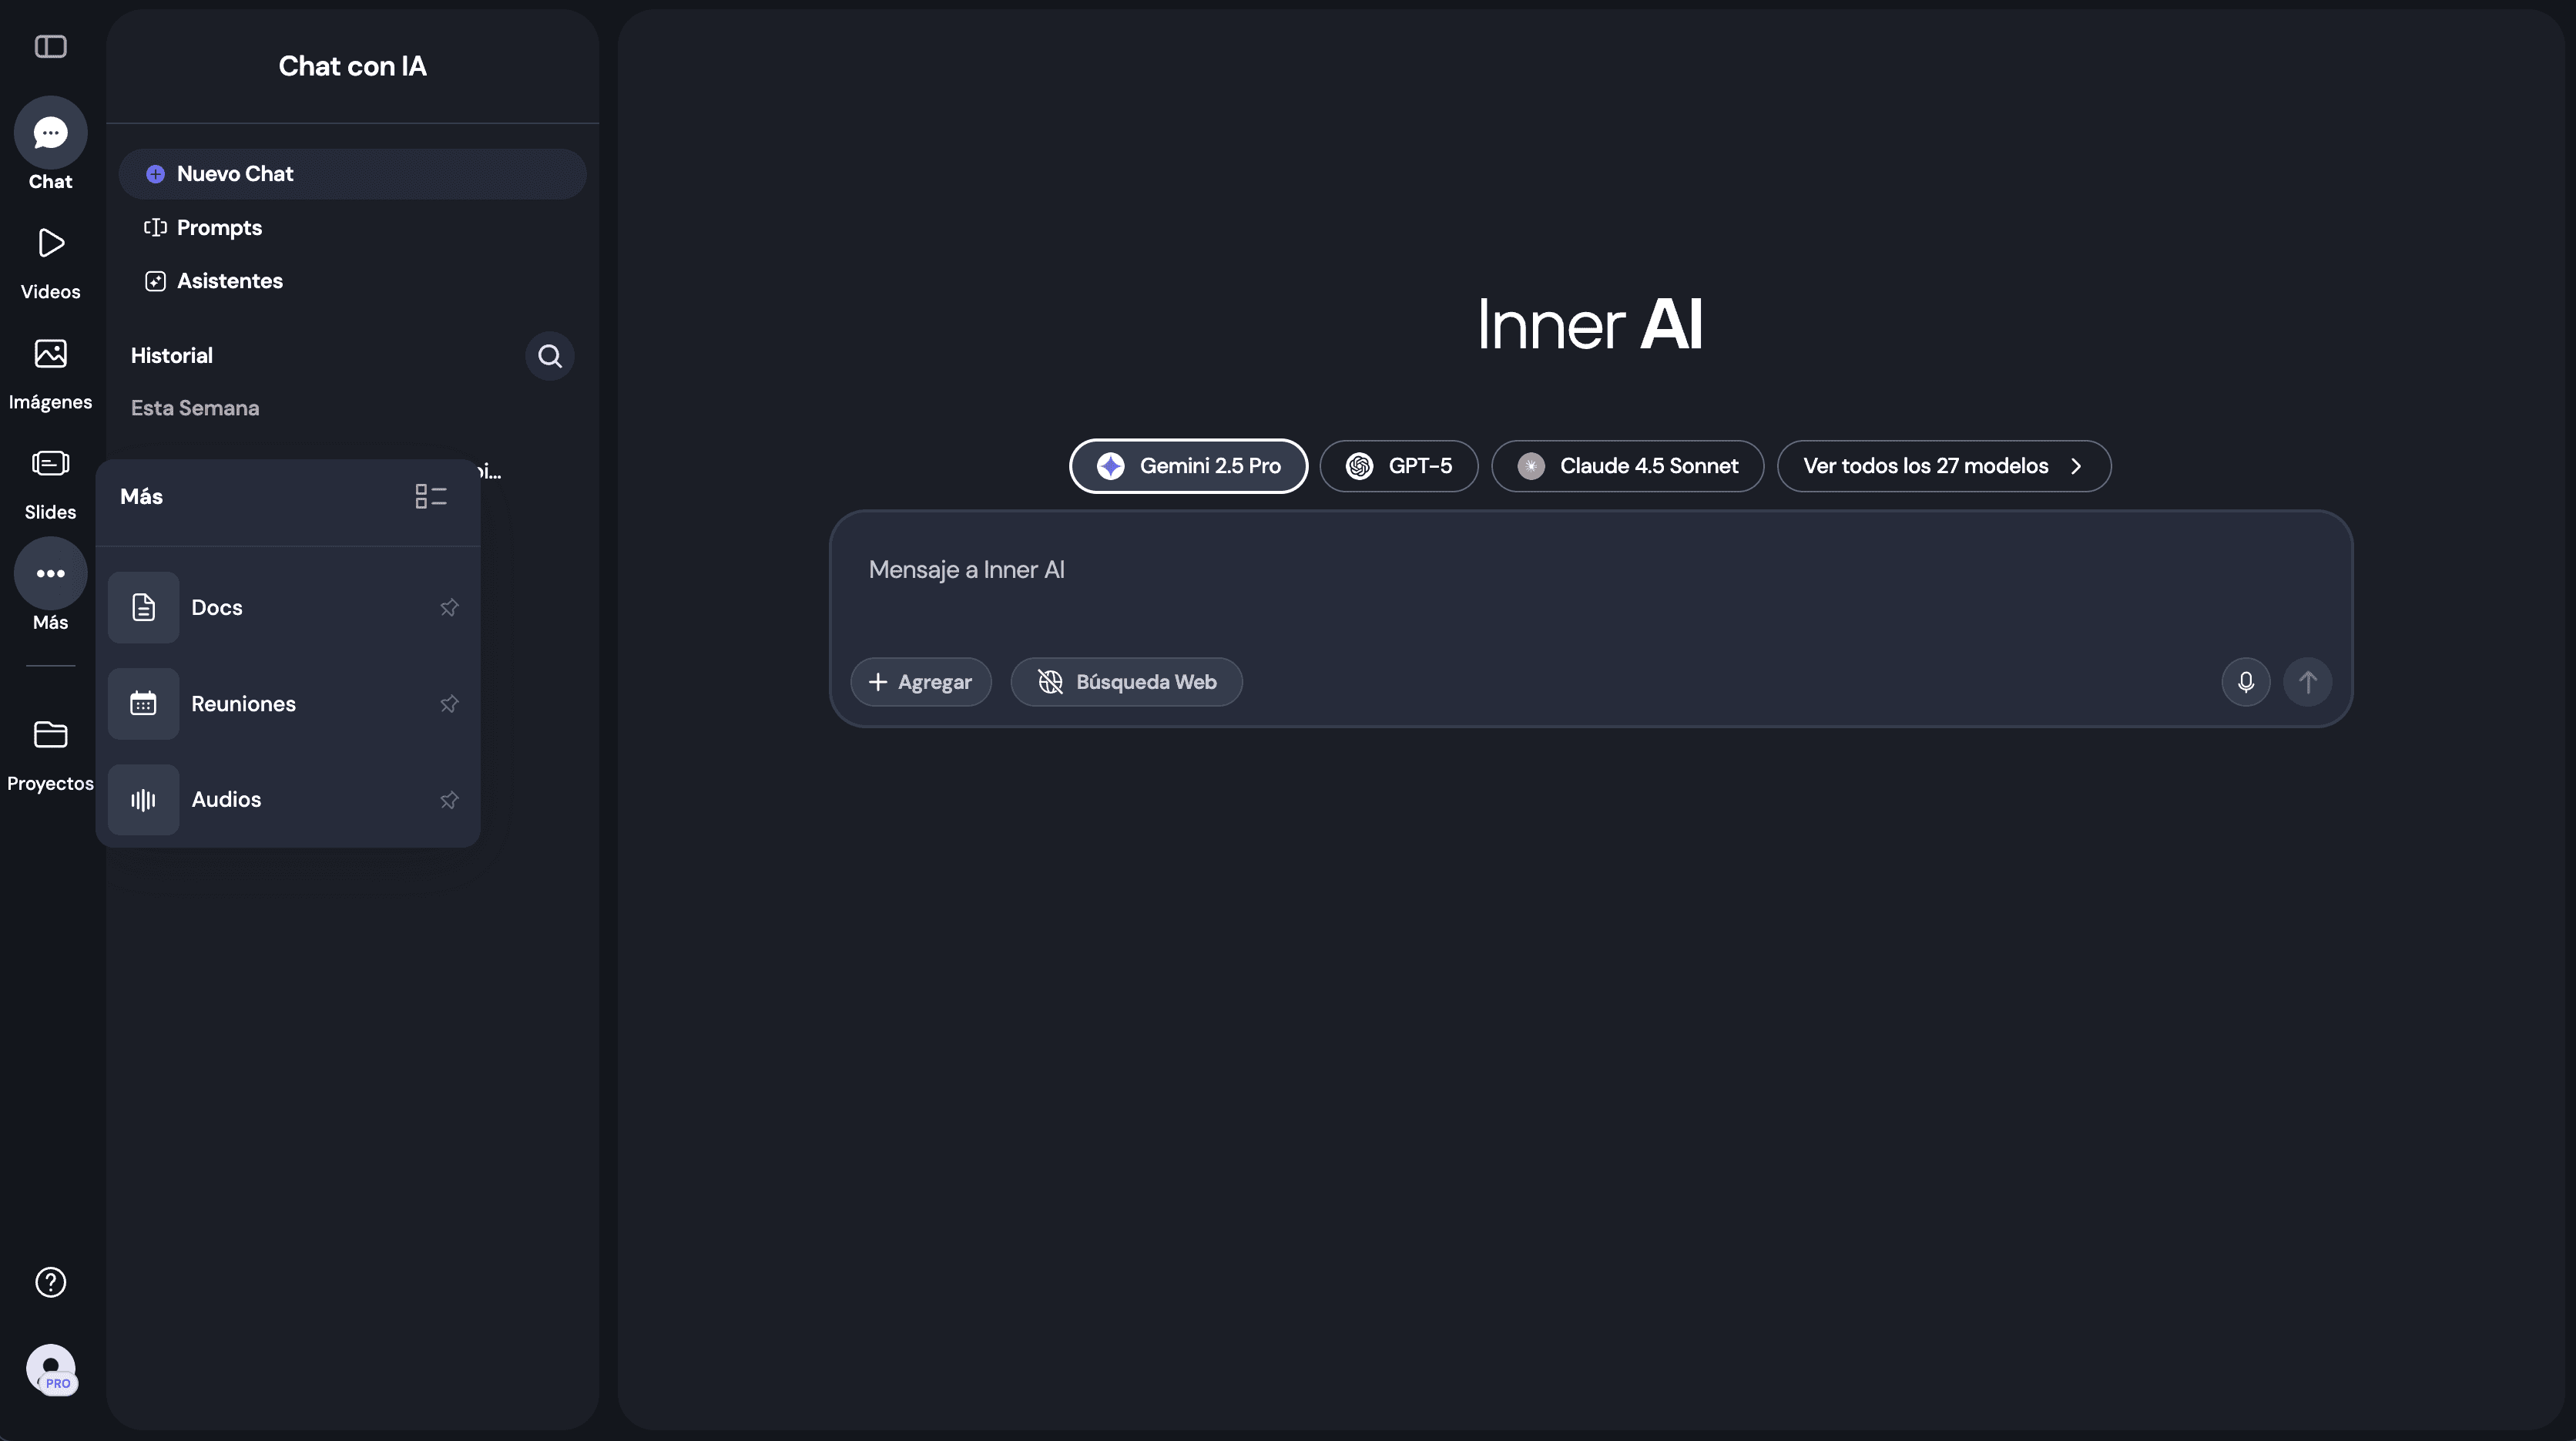
Task: Open Asistentes in chat menu
Action: (229, 281)
